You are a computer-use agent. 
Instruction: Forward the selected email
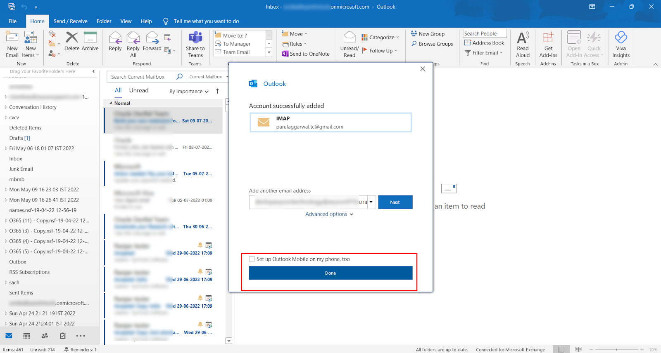pos(152,41)
